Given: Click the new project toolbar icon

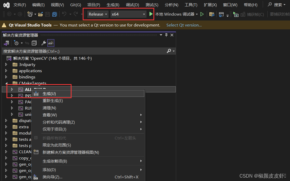Looking at the screenshot, I should 30,14.
